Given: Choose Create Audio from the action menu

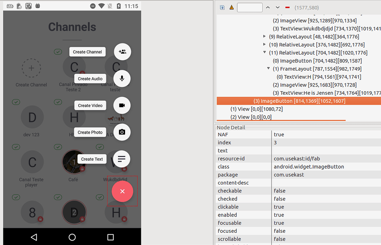Looking at the screenshot, I should pos(90,79).
